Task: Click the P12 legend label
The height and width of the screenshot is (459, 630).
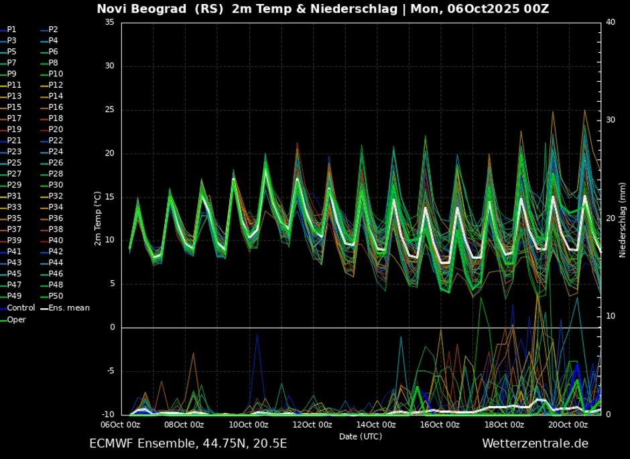Action: pos(56,85)
